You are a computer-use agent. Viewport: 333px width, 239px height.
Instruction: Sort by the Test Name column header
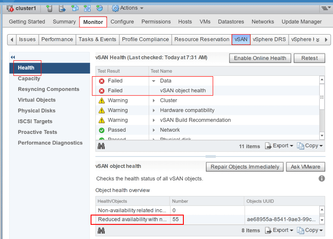[237, 71]
